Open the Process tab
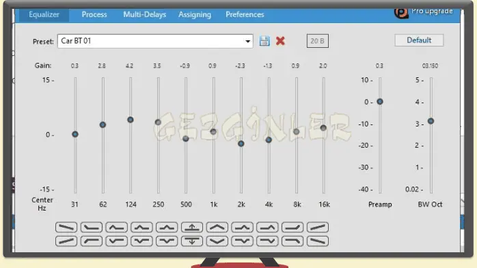 tap(94, 14)
